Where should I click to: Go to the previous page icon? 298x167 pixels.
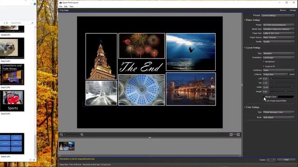[231, 135]
